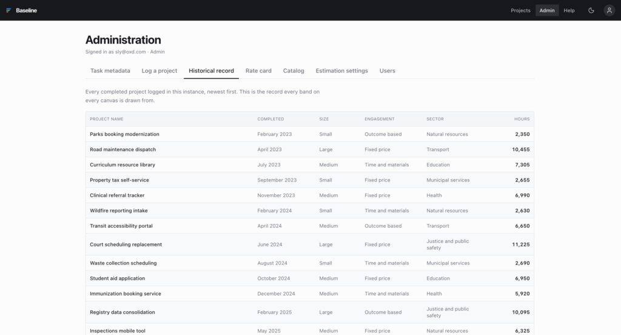Click Large size in Road maintenance row
The image size is (621, 335).
[x=326, y=149]
